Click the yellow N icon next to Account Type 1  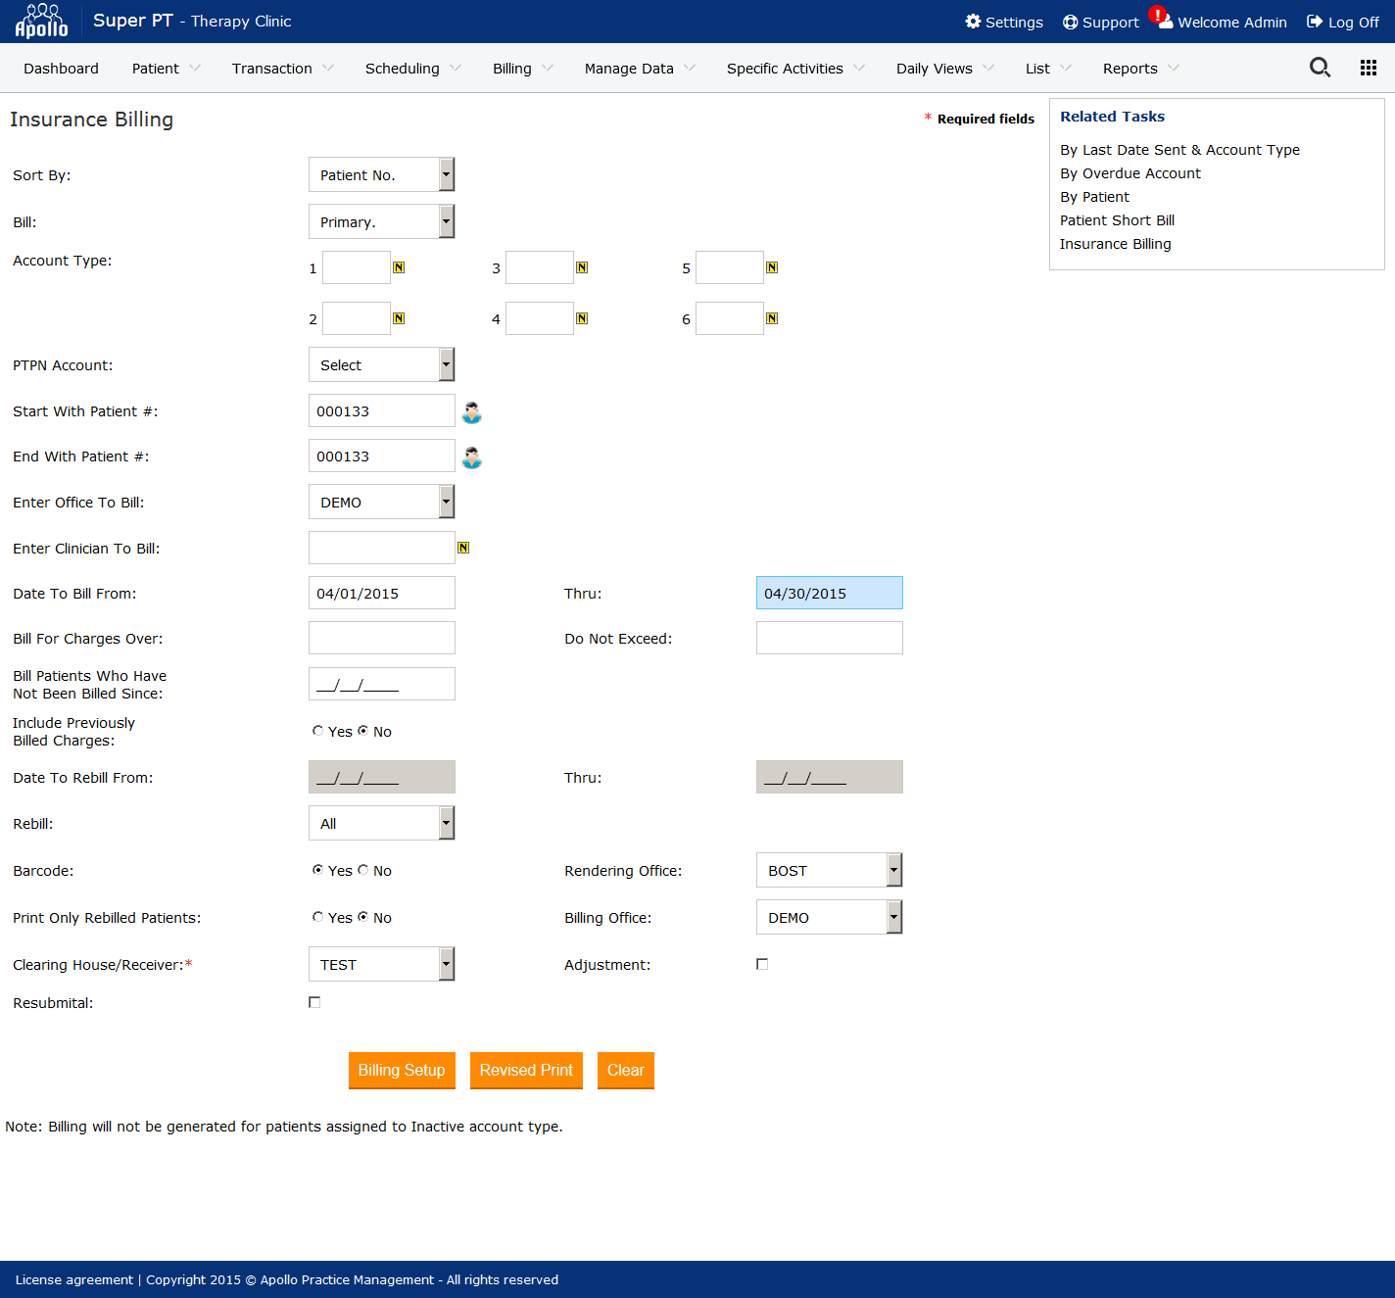399,267
